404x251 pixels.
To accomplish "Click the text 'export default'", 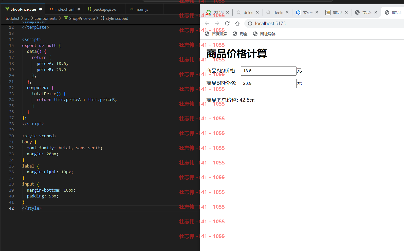I will click(x=39, y=45).
